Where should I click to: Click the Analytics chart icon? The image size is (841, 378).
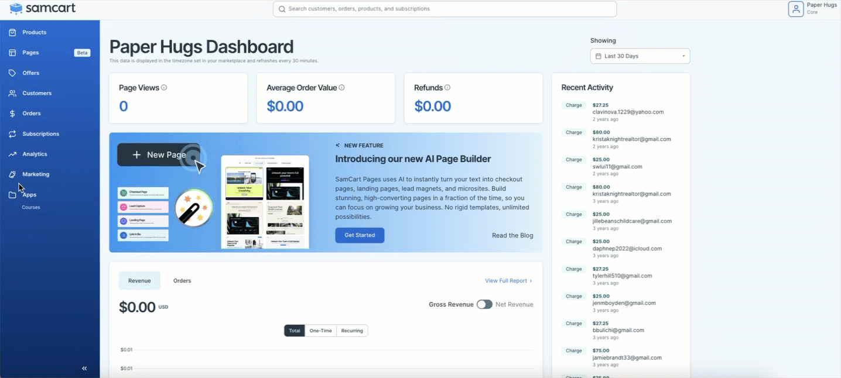(12, 154)
